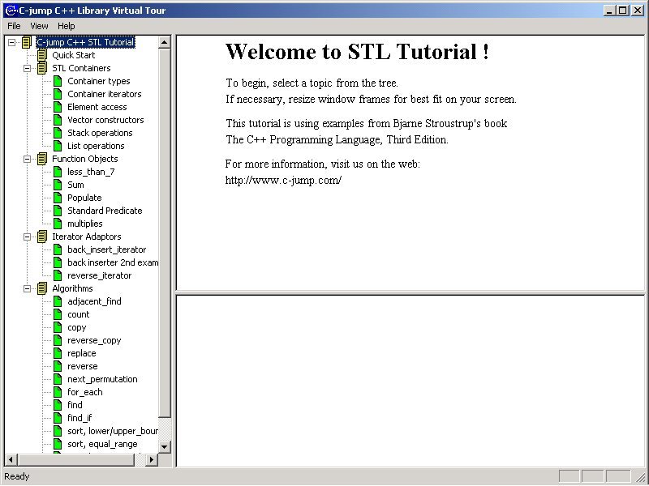The image size is (649, 486).
Task: Click the tree scrollbar up arrow
Action: pos(165,42)
